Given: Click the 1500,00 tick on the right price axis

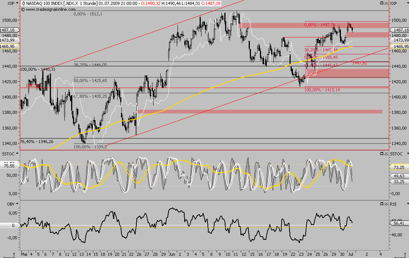Looking at the screenshot, I should pos(399,20).
